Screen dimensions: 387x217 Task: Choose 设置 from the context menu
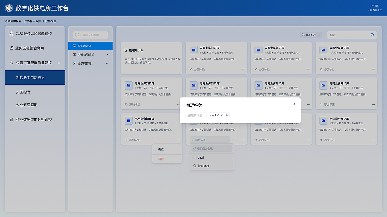[167, 149]
